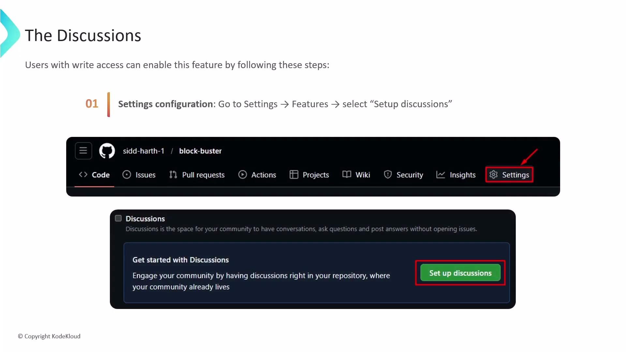Click the Discussions space description line

(x=301, y=229)
